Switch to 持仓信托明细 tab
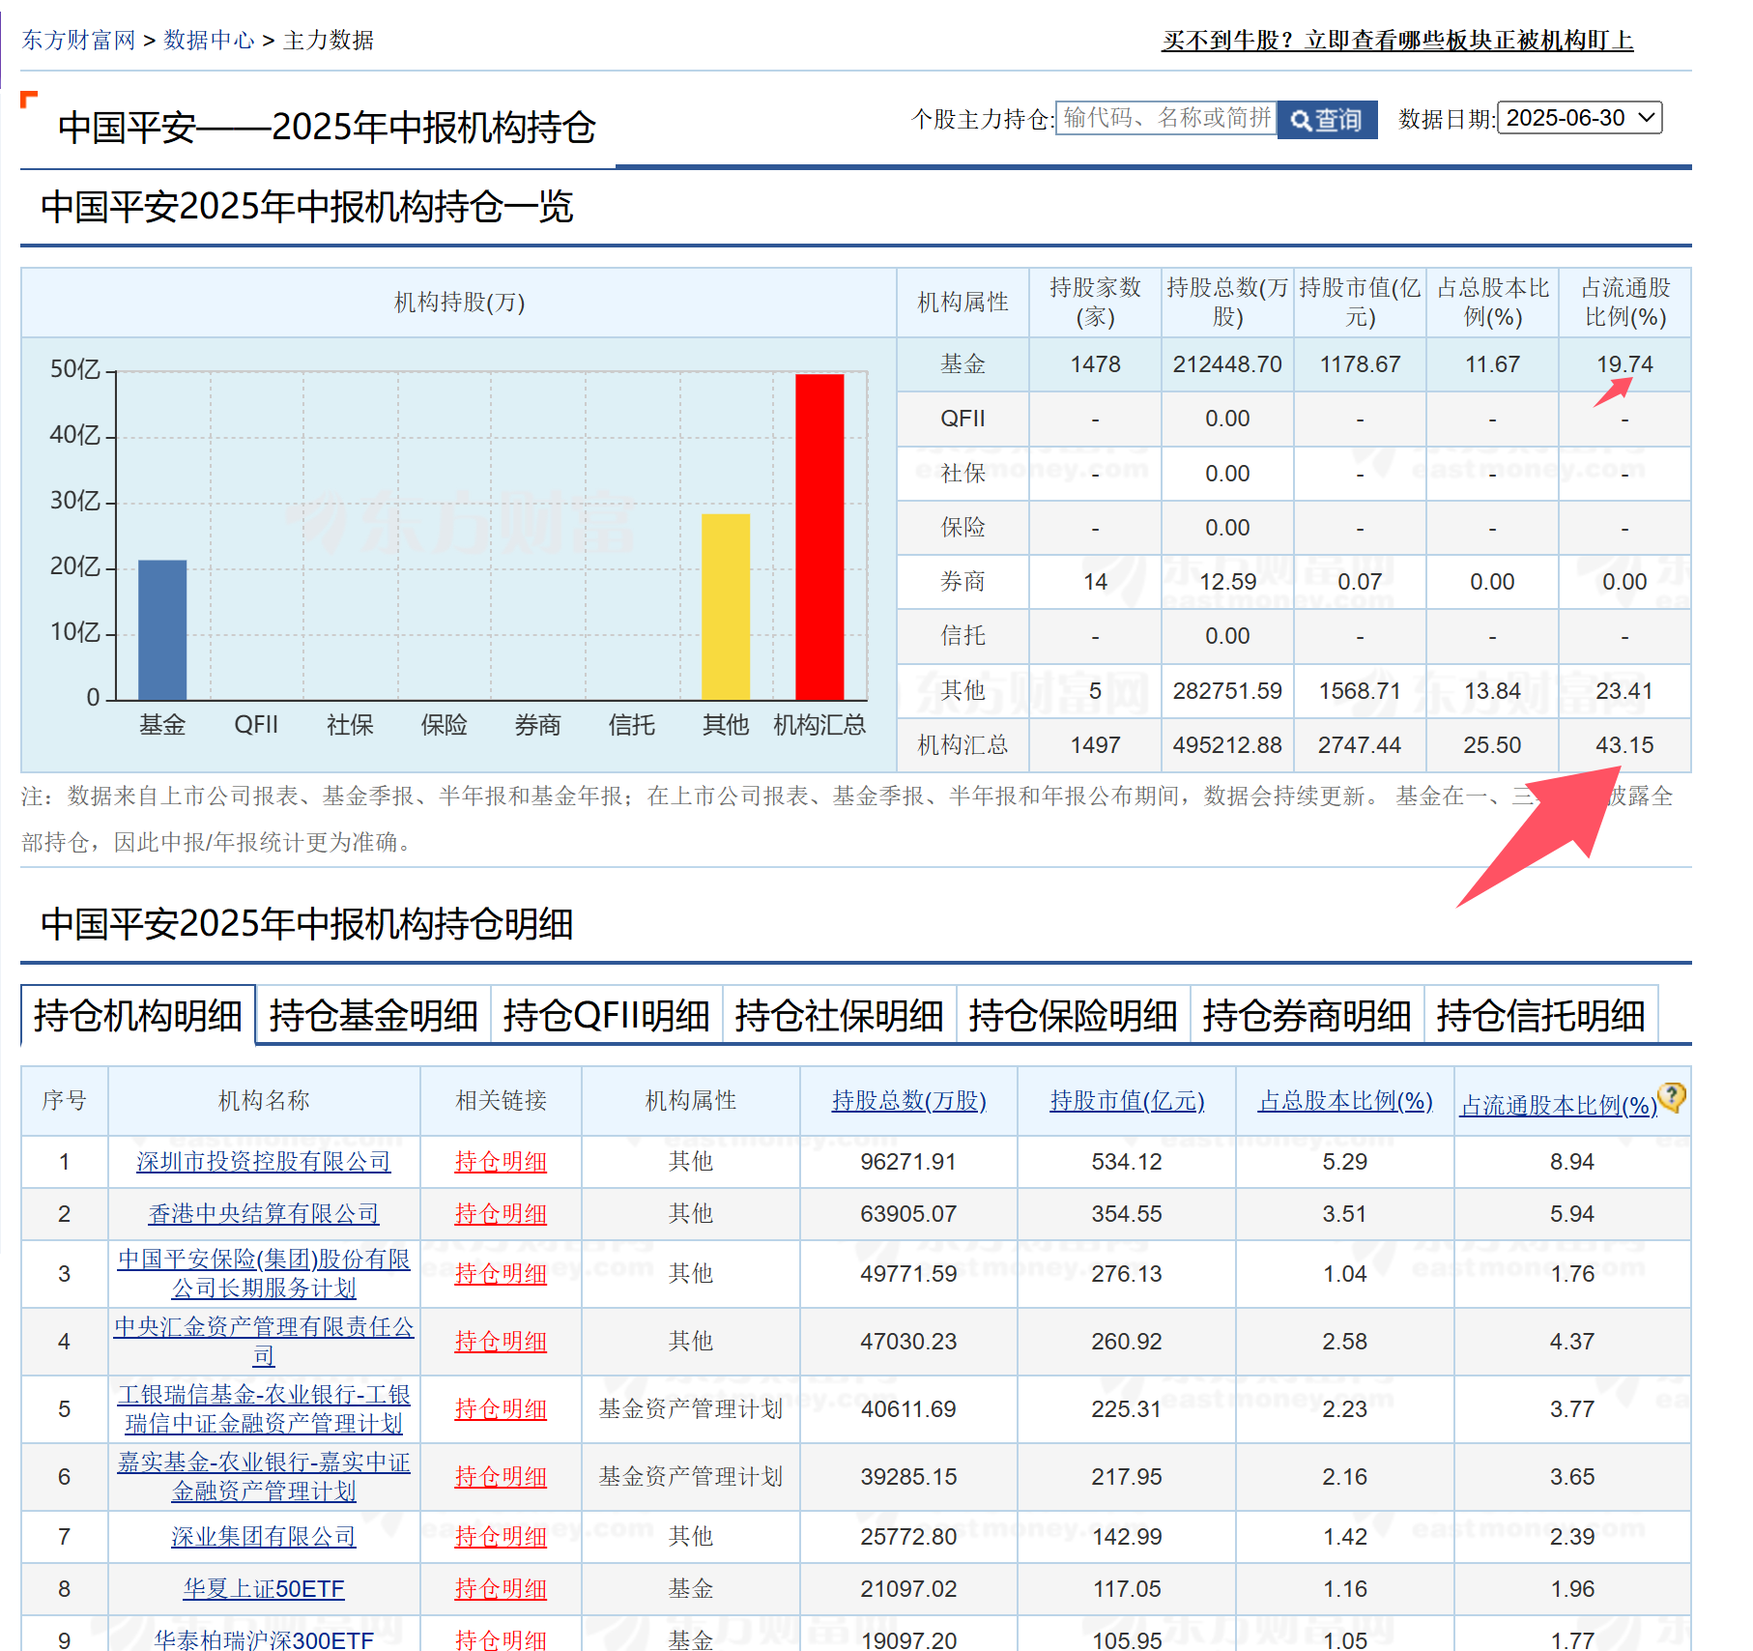This screenshot has height=1651, width=1753. tap(1541, 1015)
